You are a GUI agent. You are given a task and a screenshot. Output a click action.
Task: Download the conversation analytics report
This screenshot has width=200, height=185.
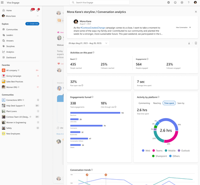click(x=189, y=43)
